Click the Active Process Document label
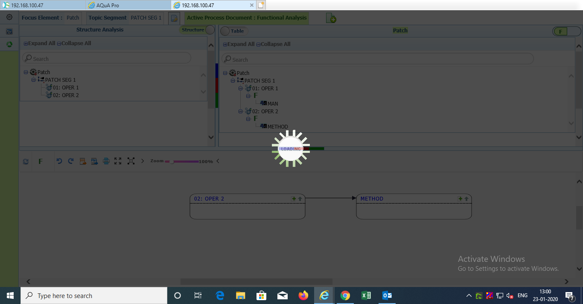 coord(247,18)
